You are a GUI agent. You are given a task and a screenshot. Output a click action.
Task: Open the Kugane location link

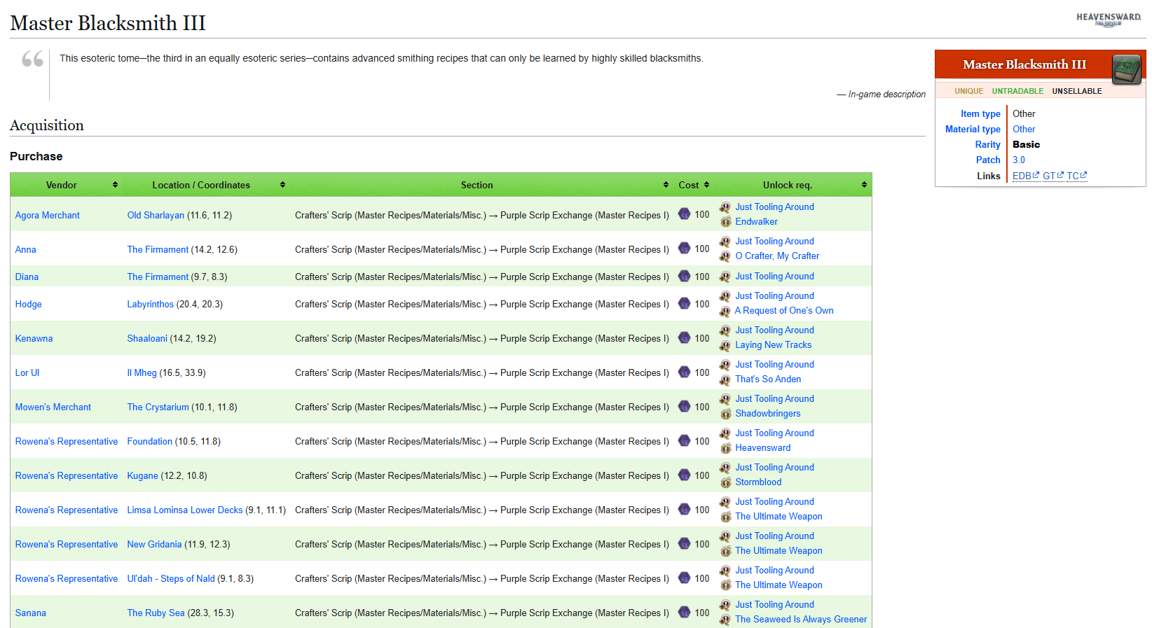tap(143, 475)
